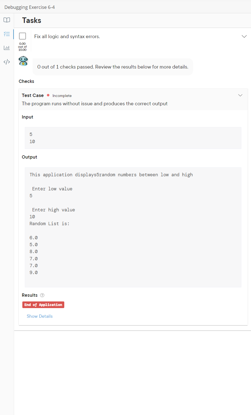This screenshot has height=415, width=251.
Task: Collapse the 'Fix all logic and syntax errors' task
Action: pos(244,36)
